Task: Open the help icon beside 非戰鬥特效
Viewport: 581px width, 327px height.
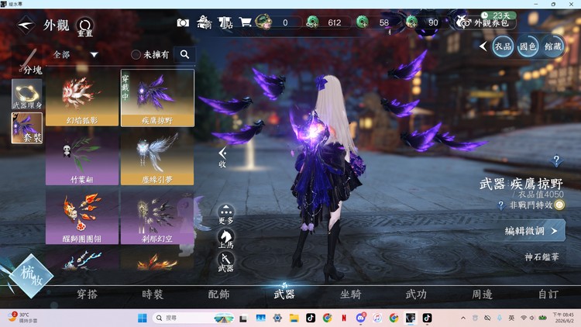Action: (501, 205)
